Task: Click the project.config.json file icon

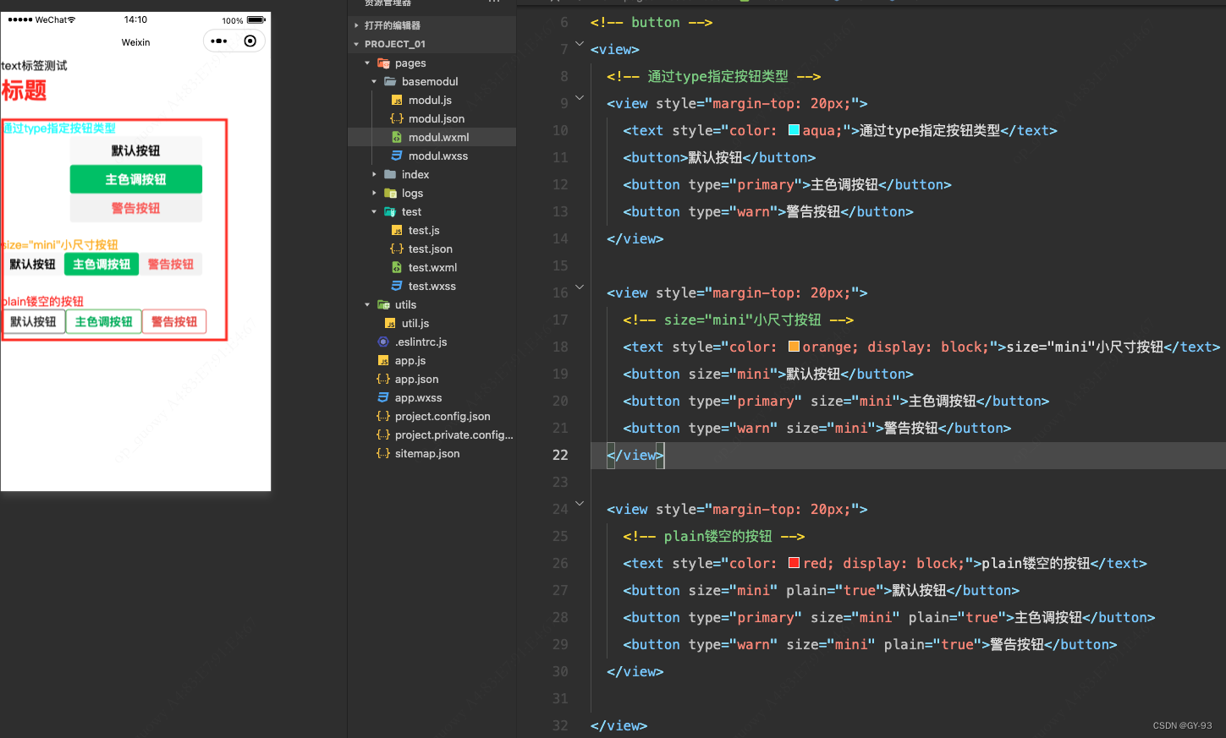Action: coord(383,416)
